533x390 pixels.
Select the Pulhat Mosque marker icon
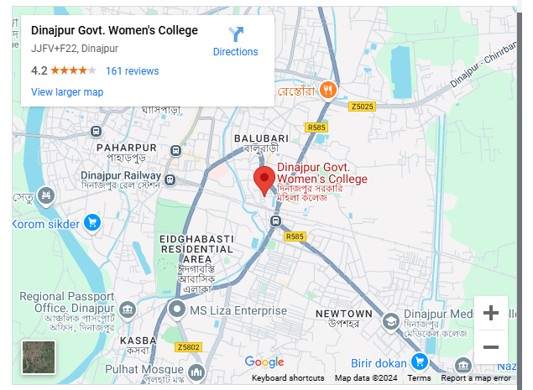(196, 372)
